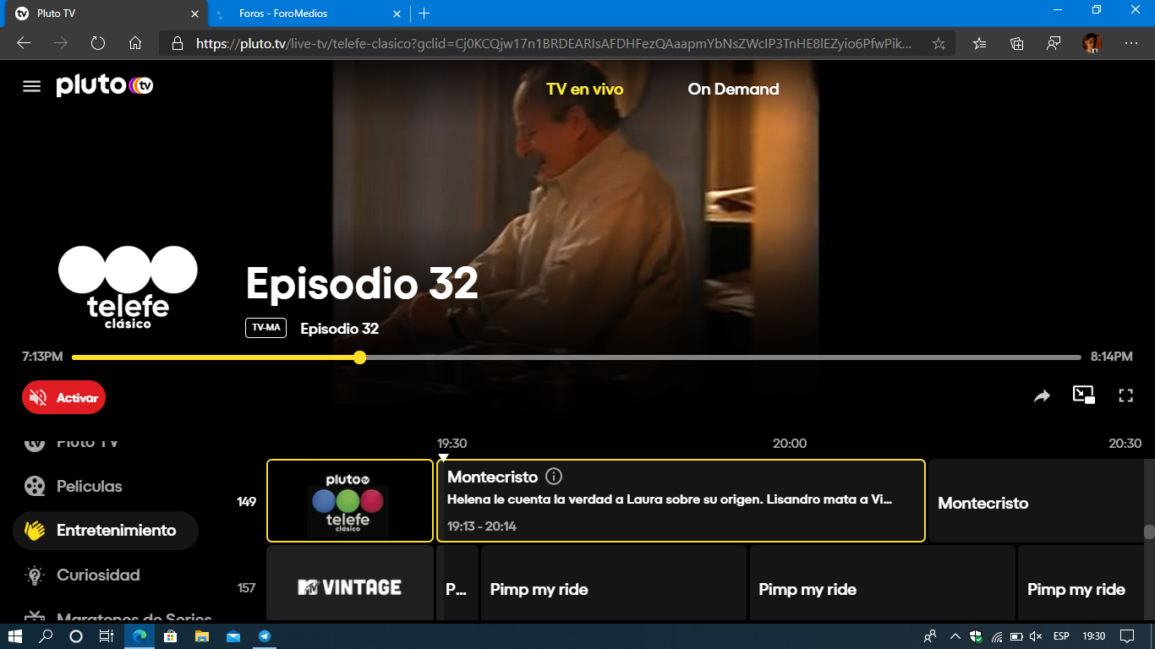Open picture-in-picture mini player

1083,395
